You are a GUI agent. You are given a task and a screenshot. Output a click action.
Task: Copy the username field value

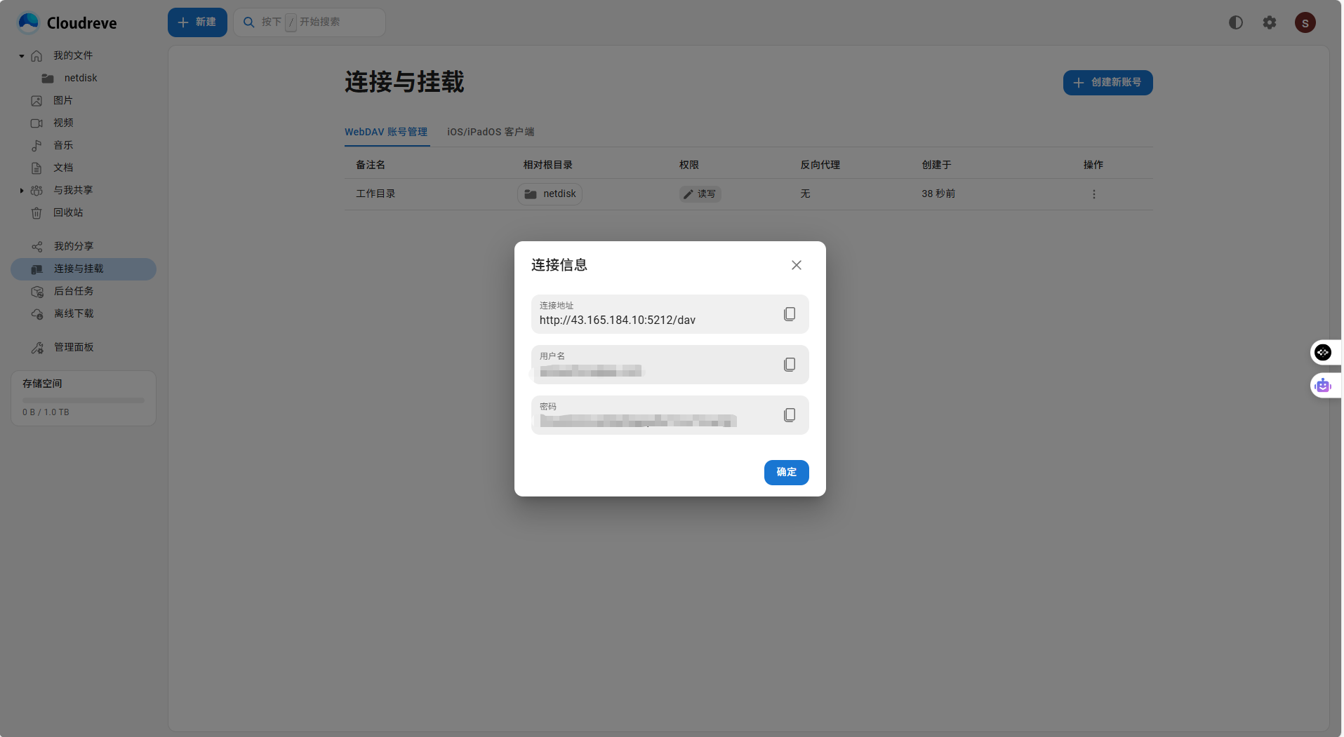click(789, 365)
